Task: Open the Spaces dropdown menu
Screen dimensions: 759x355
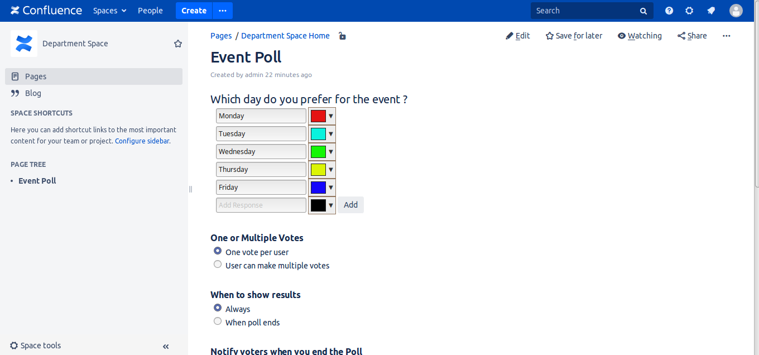Action: click(x=109, y=11)
